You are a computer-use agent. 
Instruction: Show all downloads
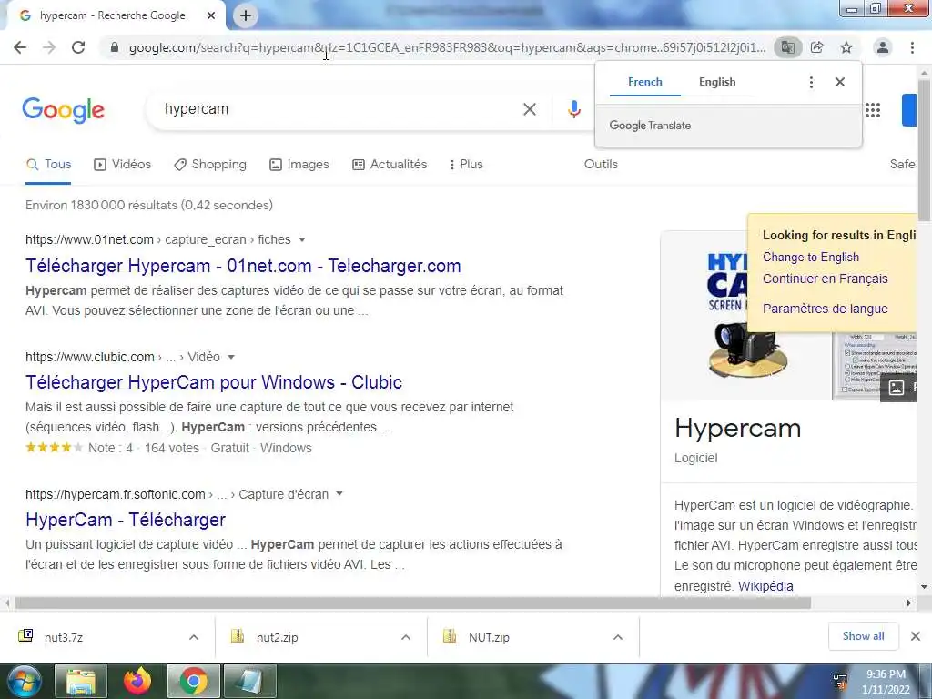863,636
